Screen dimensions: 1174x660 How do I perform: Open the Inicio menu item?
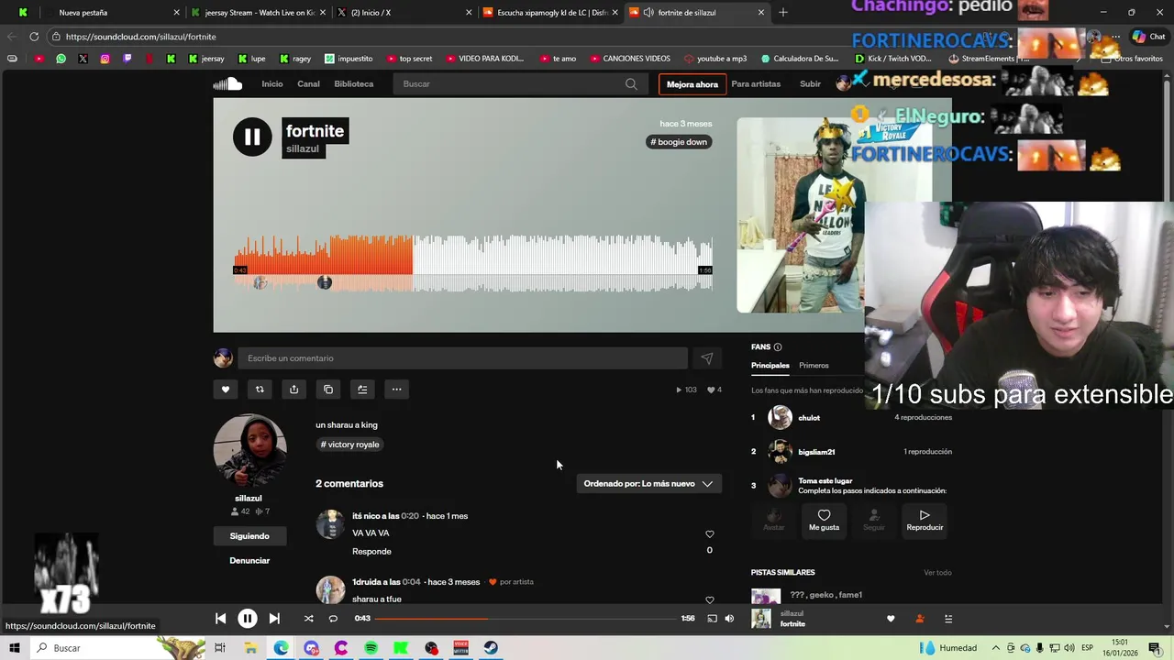[x=272, y=84]
